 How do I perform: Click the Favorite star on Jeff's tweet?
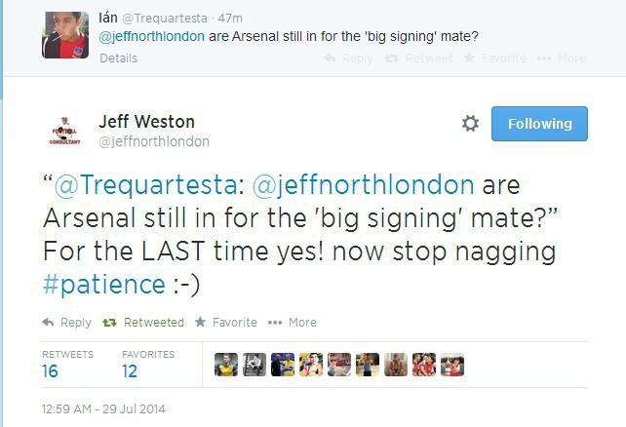tap(200, 322)
